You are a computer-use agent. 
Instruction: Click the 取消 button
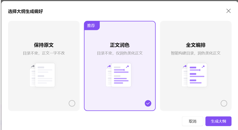tap(193, 121)
